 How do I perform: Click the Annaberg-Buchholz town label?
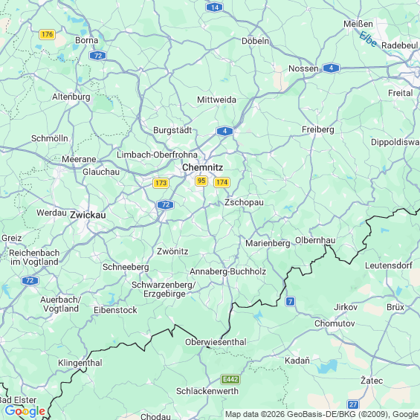(x=228, y=271)
